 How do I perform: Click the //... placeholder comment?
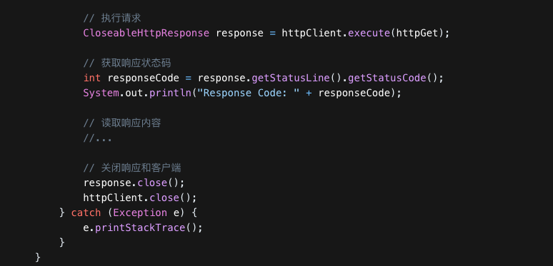98,138
